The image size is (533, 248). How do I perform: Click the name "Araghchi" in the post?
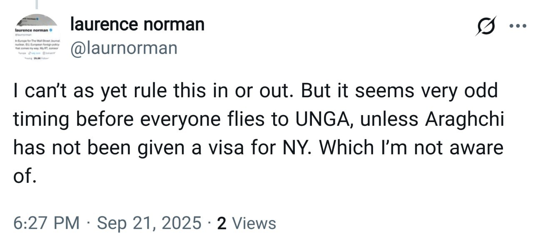(465, 120)
